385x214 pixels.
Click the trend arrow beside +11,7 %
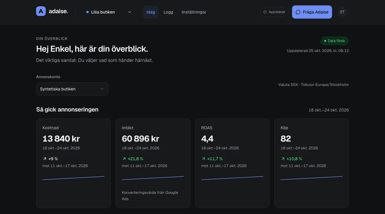tap(204, 159)
